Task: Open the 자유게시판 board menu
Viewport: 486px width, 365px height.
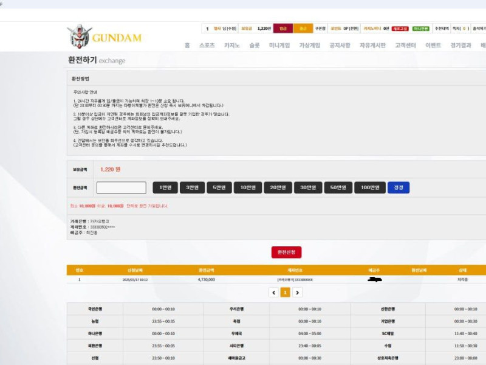Action: click(x=372, y=46)
